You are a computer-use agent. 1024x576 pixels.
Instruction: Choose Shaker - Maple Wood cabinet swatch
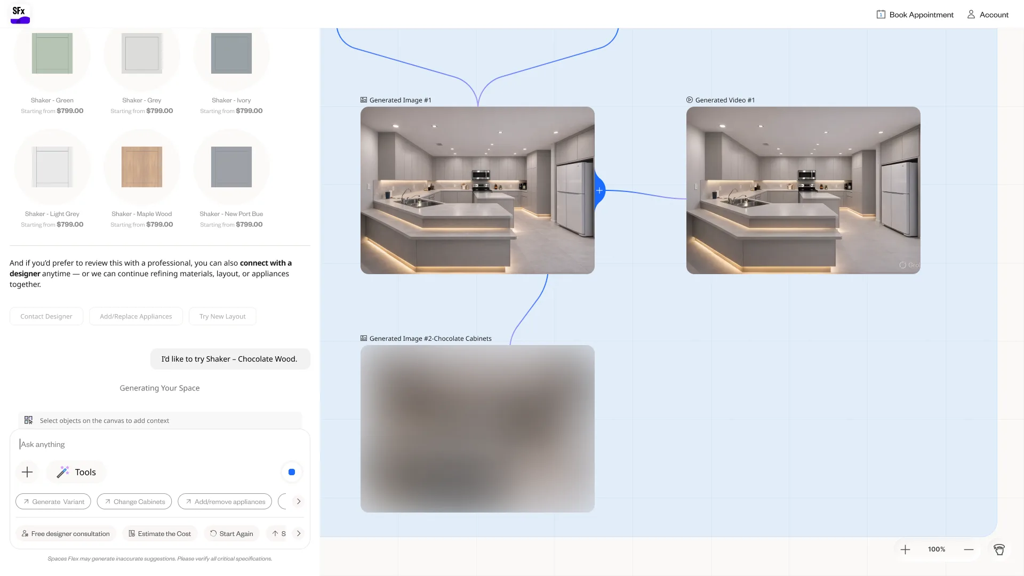[x=142, y=167]
